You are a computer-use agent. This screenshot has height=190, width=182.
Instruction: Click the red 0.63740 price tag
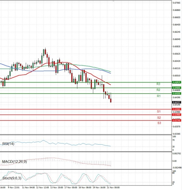pos(177,120)
